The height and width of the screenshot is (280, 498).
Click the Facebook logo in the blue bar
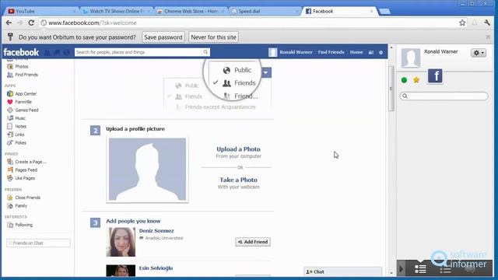click(x=21, y=52)
